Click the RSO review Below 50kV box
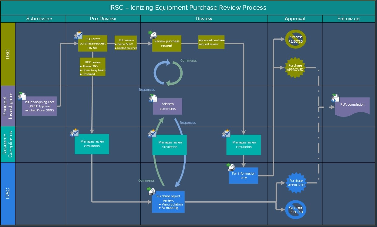377x227 pixels. pyautogui.click(x=126, y=44)
